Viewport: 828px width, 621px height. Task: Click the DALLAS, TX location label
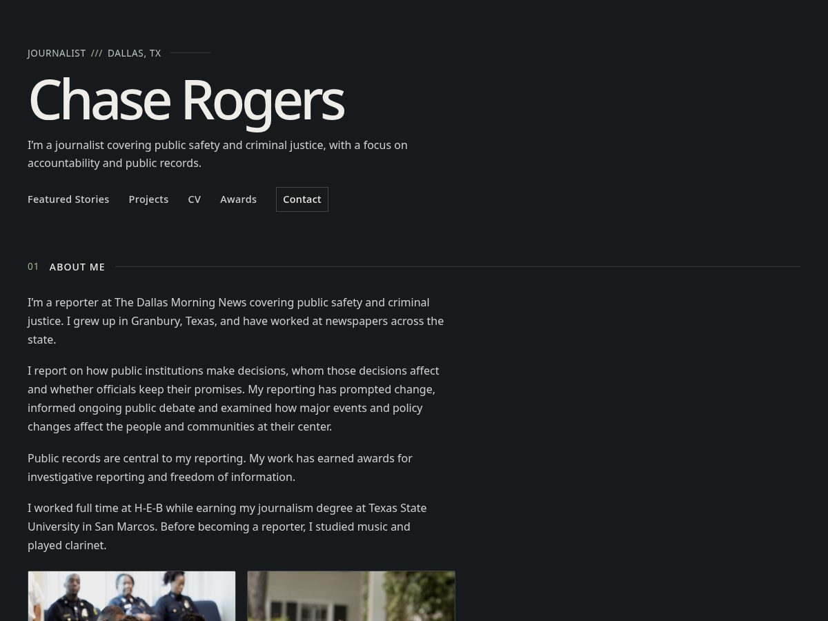coord(134,53)
